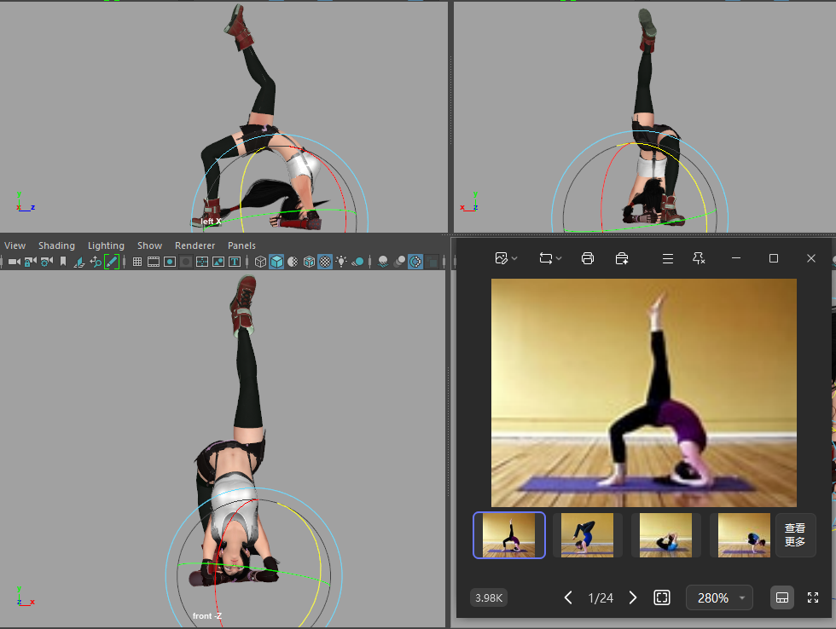Enter fullscreen view in image viewer
836x629 pixels.
pos(812,597)
